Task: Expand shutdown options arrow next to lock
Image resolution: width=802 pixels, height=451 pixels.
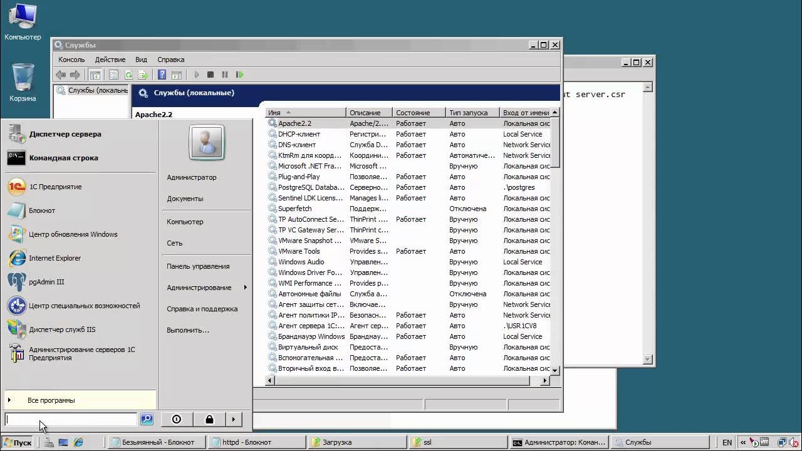Action: (233, 419)
